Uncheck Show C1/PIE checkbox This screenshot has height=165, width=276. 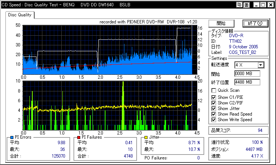214,97
